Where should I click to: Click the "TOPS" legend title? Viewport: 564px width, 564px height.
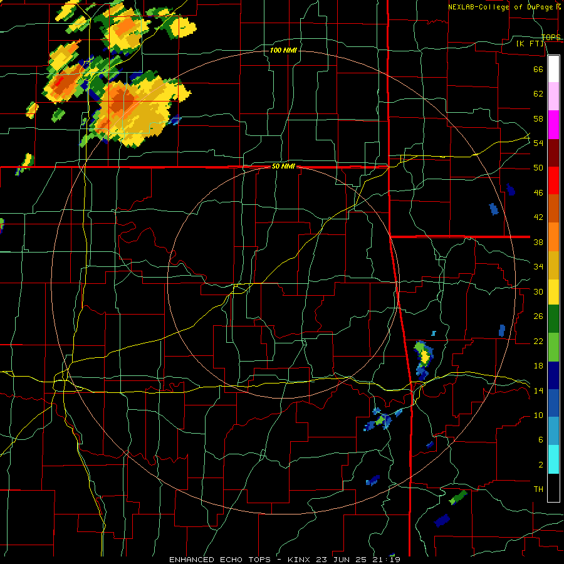click(551, 37)
